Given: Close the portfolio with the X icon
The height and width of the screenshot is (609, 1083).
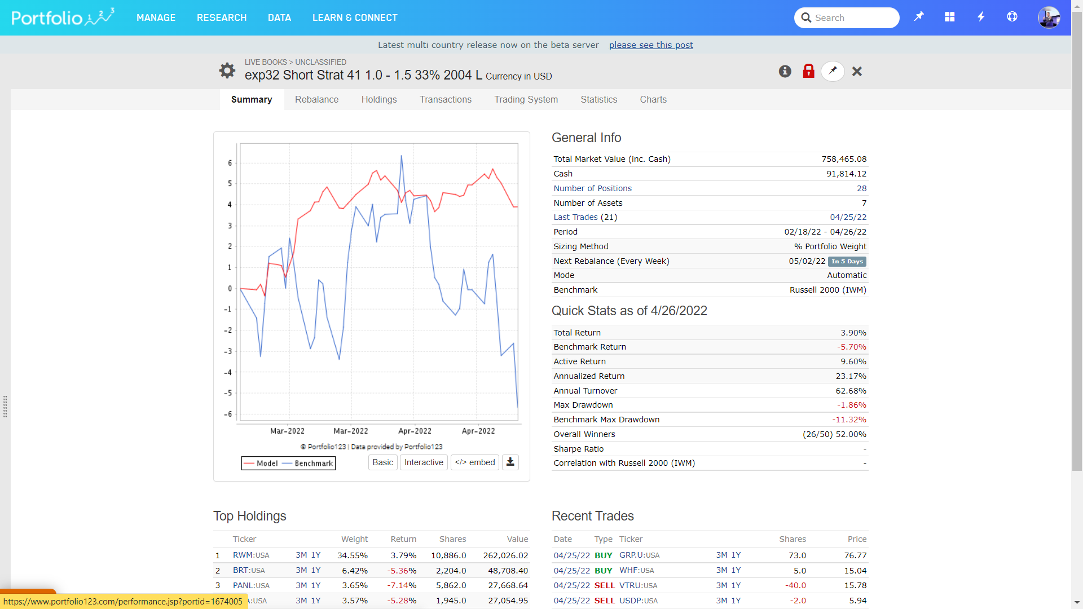Looking at the screenshot, I should tap(857, 71).
